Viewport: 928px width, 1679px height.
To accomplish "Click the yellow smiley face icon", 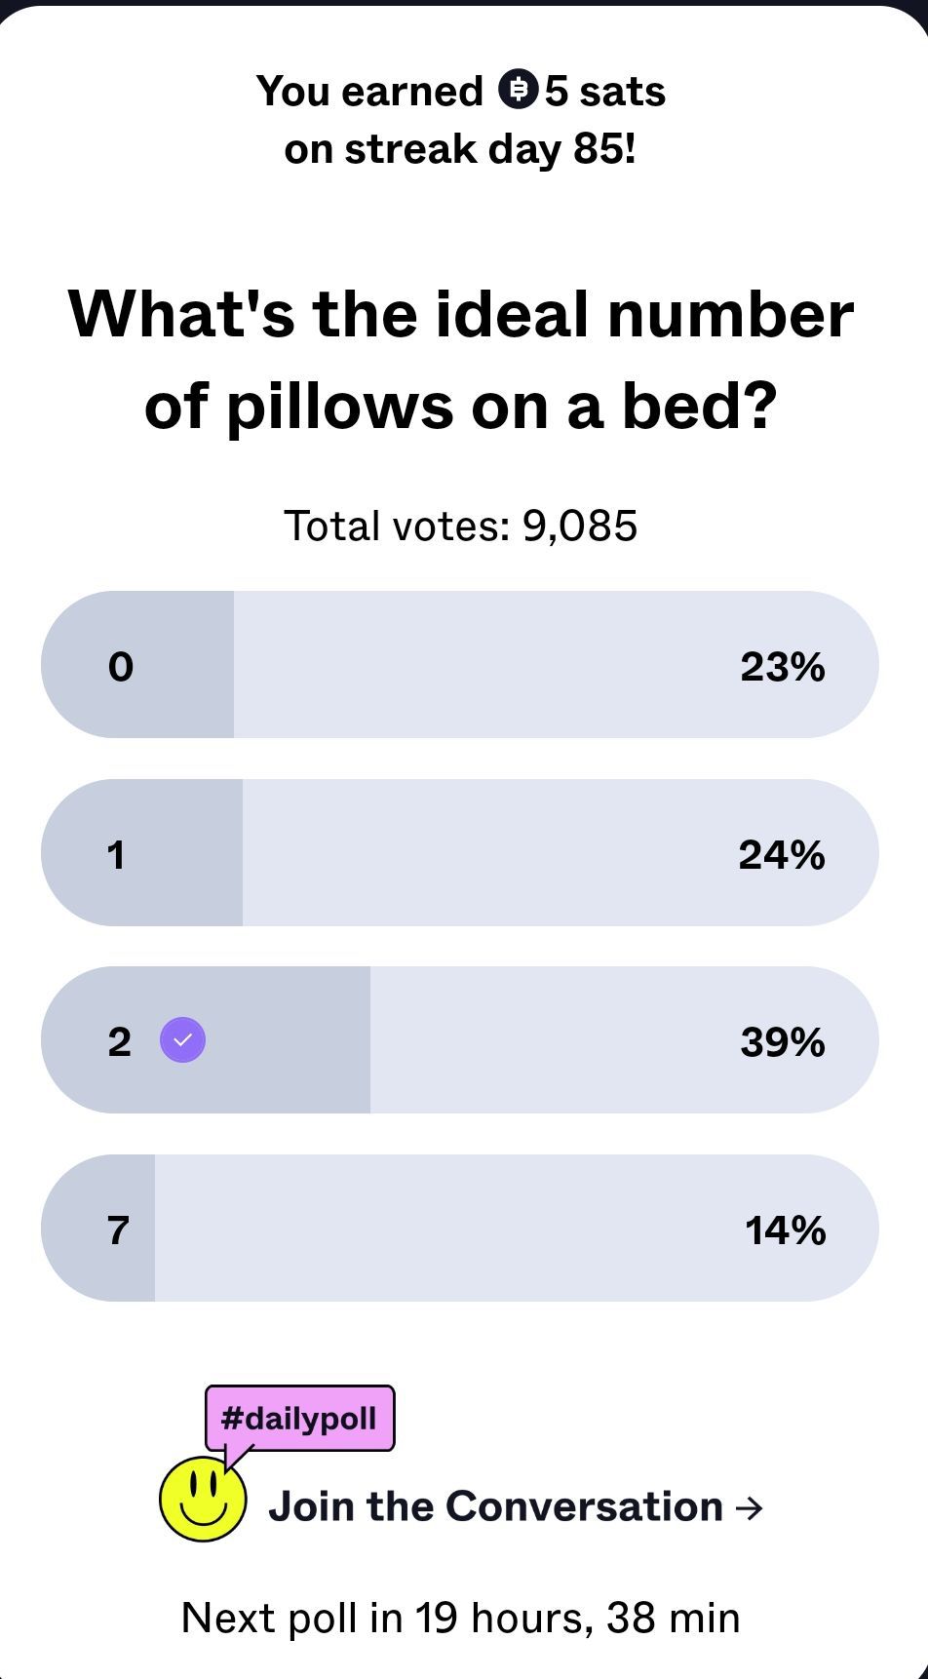I will point(203,1500).
